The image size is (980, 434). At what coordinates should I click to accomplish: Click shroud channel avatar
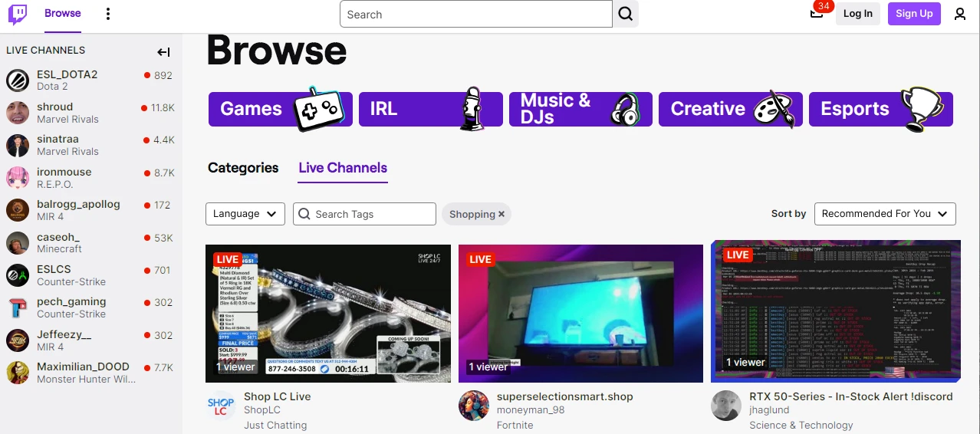tap(18, 113)
